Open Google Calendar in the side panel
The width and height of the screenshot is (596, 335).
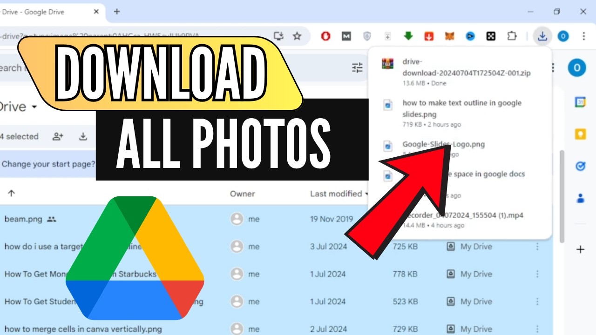tap(580, 103)
